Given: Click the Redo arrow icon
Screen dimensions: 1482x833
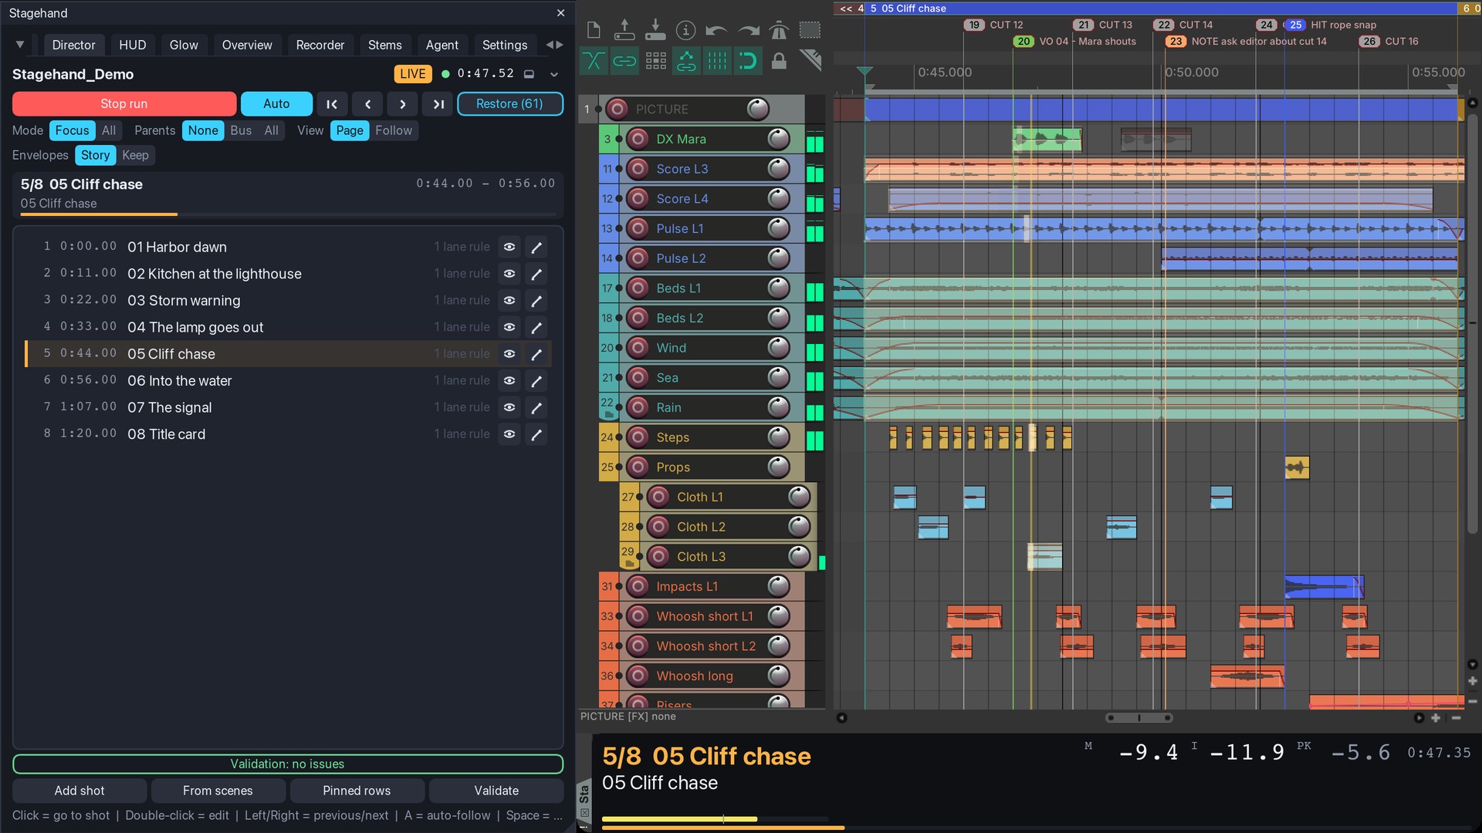Looking at the screenshot, I should [x=748, y=31].
